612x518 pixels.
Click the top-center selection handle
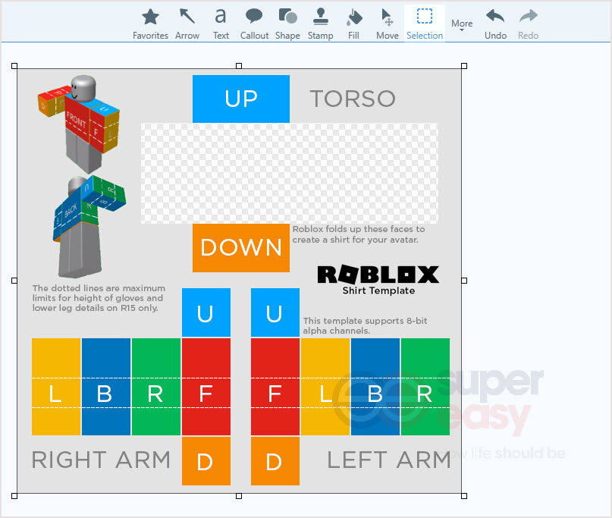239,66
